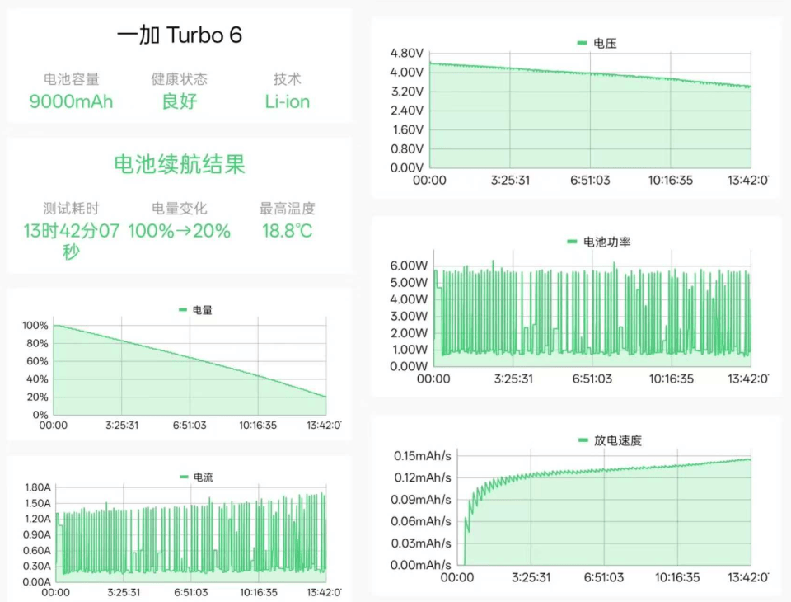The image size is (791, 602).
Task: Toggle the 电流 legend entry
Action: click(x=196, y=477)
